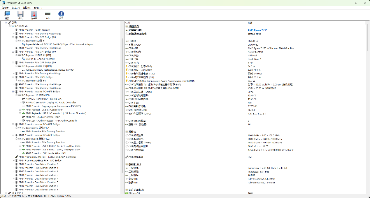
Task: Open the 传感器 (Sensors) thermometer icon
Action: pyautogui.click(x=34, y=14)
